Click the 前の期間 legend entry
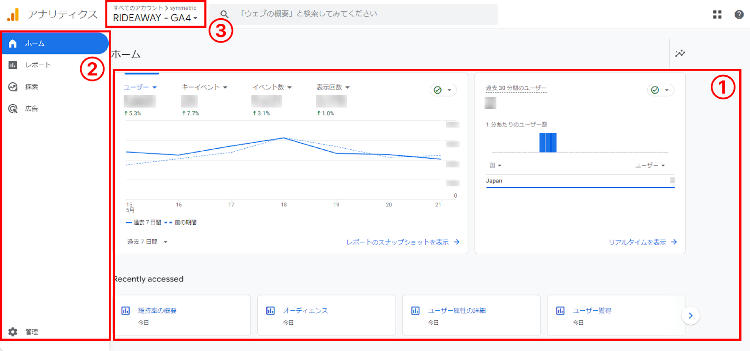 tap(180, 222)
